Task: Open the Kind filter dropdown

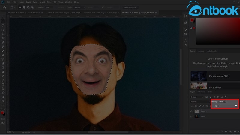Action: [x=197, y=97]
